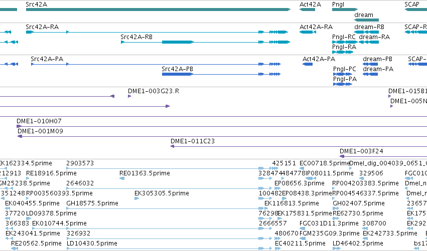Click the RE01363.5prime EST label

click(x=145, y=173)
